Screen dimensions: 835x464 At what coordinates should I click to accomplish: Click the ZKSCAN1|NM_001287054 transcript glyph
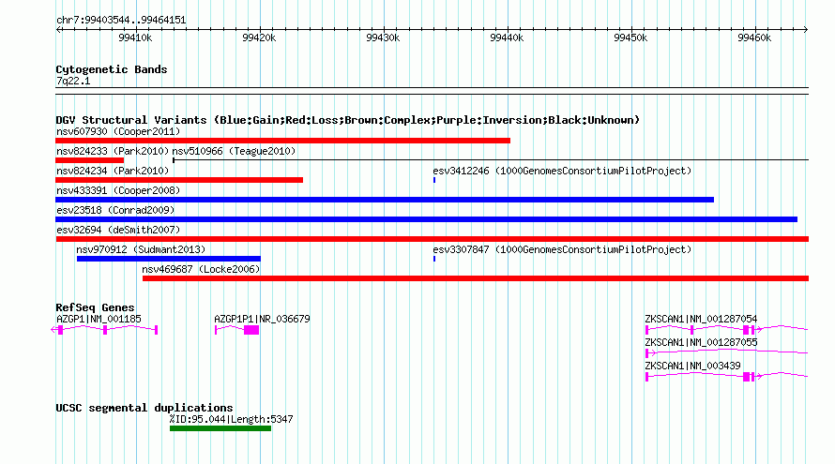pyautogui.click(x=726, y=330)
